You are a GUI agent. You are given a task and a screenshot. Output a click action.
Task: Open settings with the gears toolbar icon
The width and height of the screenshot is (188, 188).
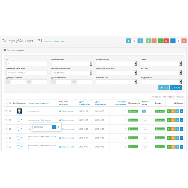click(134, 41)
